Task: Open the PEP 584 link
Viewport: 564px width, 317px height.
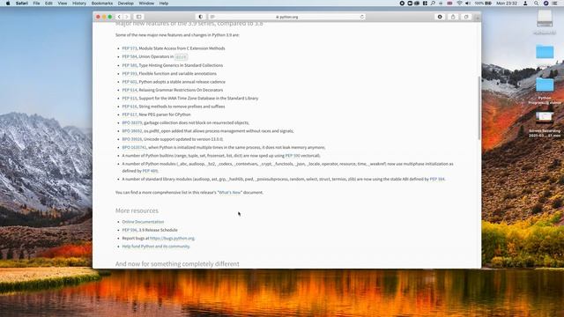Action: click(x=130, y=56)
